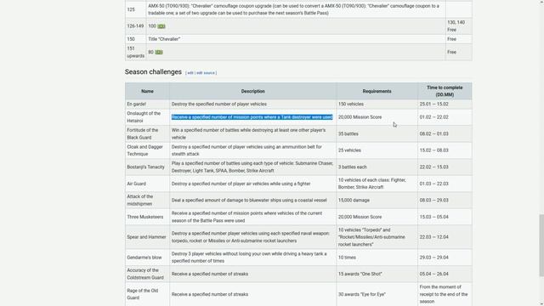The image size is (544, 306).
Task: Click the green currency icon beside 80
Action: coord(159,52)
